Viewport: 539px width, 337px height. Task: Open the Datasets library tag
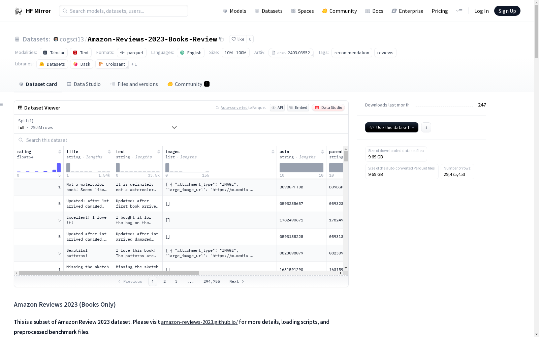click(x=52, y=64)
